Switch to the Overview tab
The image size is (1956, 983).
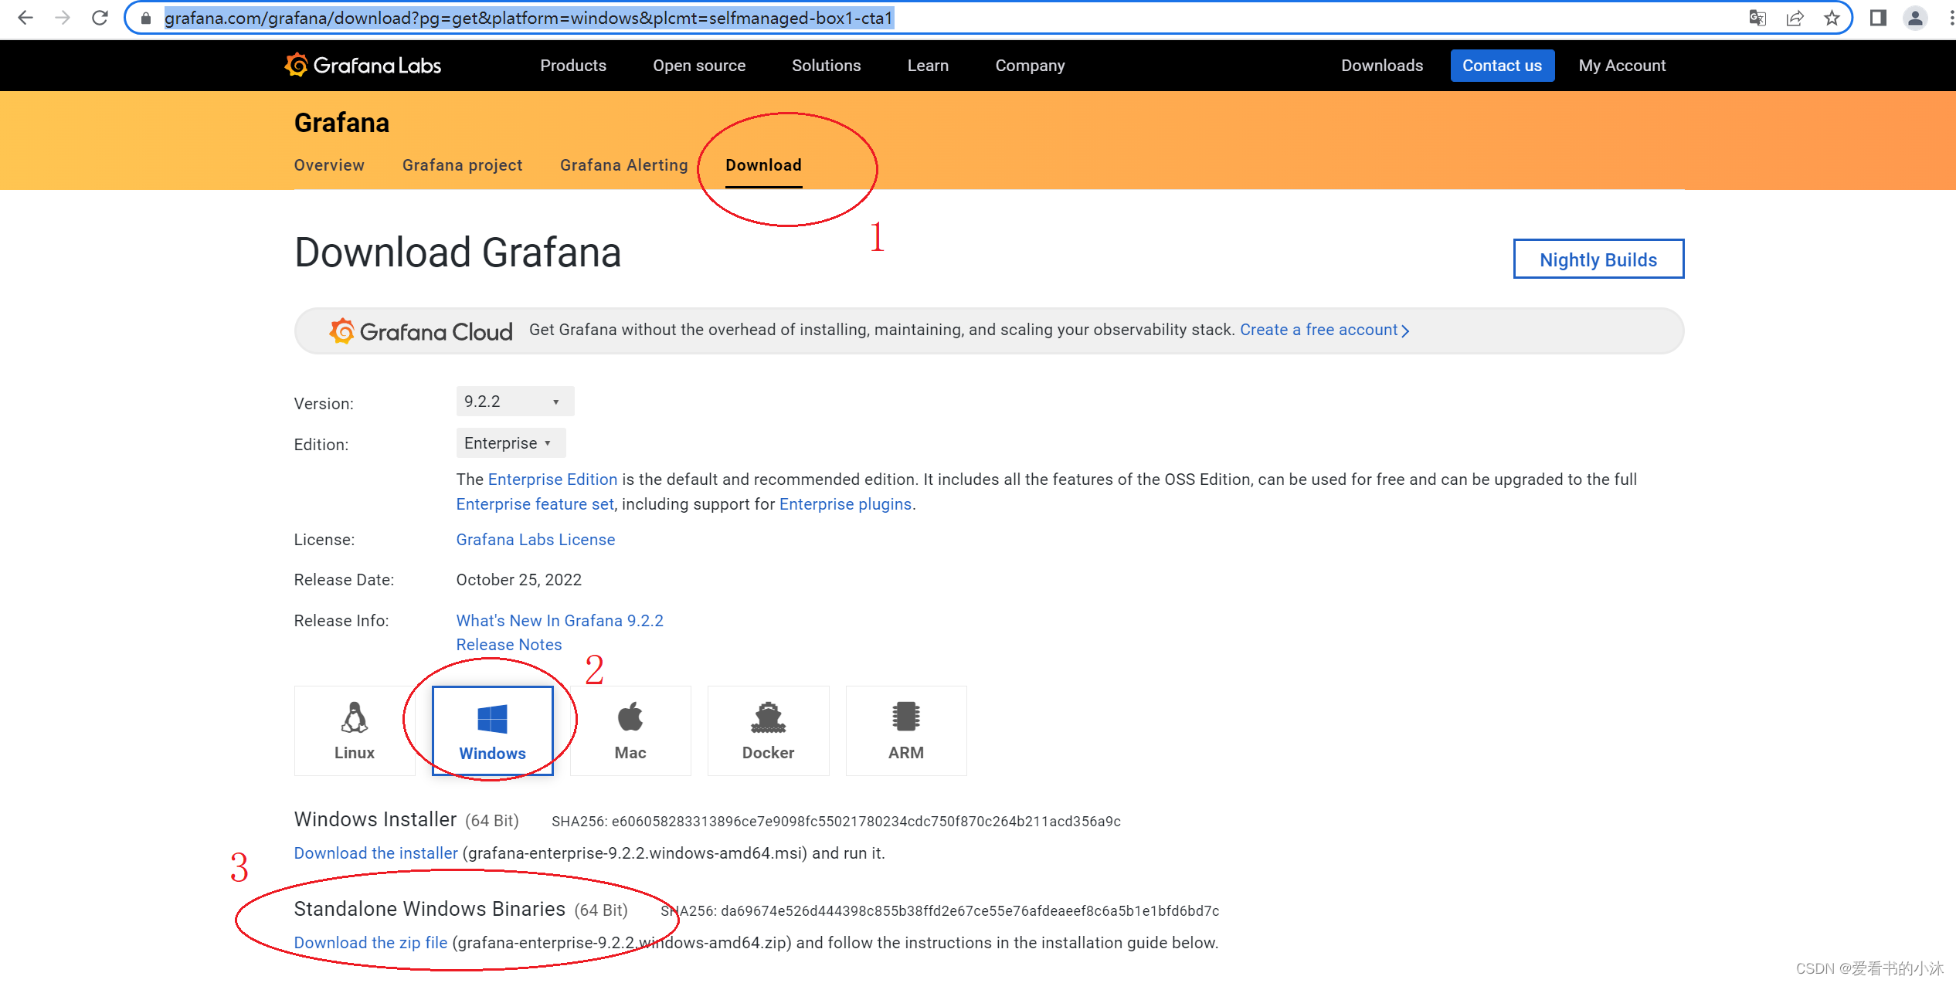pos(329,165)
